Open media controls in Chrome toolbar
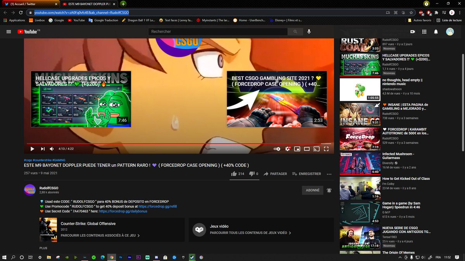The width and height of the screenshot is (465, 261). pos(444,12)
